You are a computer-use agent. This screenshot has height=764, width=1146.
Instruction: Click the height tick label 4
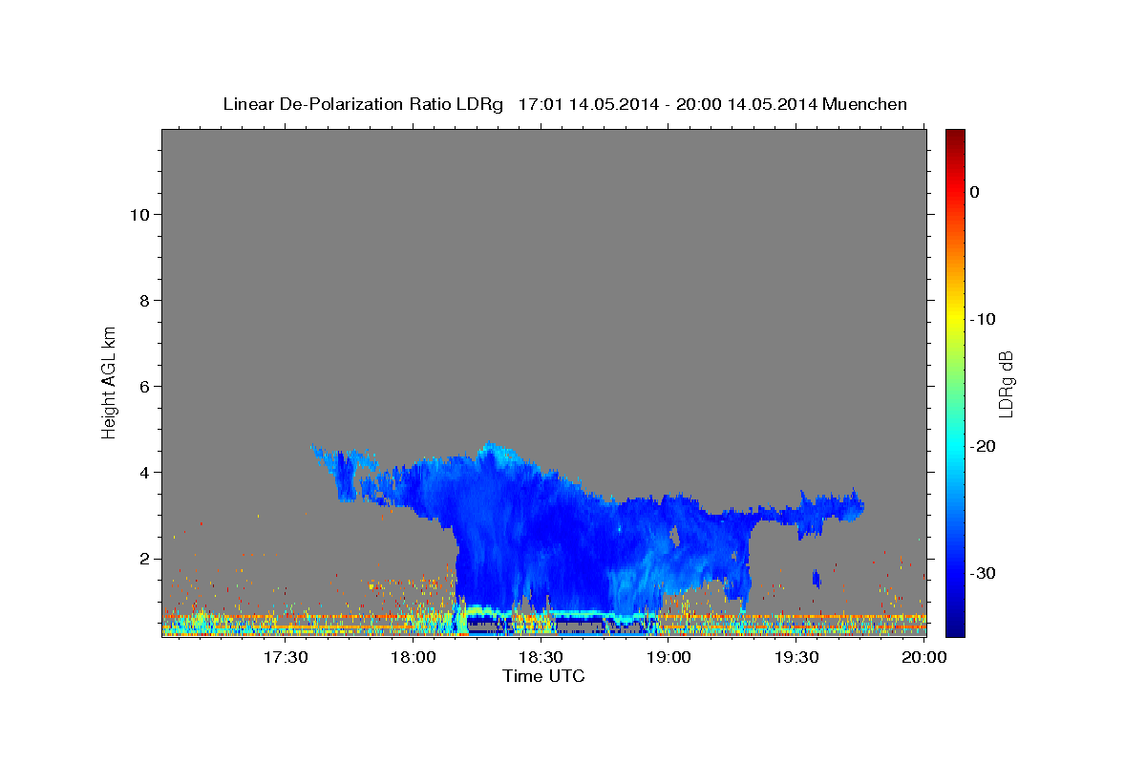tap(143, 472)
